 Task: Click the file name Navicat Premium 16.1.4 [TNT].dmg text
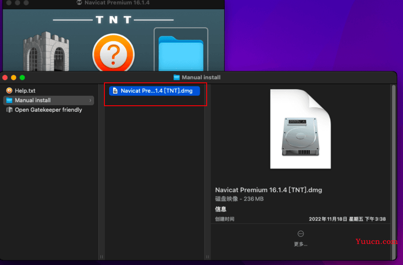[268, 190]
